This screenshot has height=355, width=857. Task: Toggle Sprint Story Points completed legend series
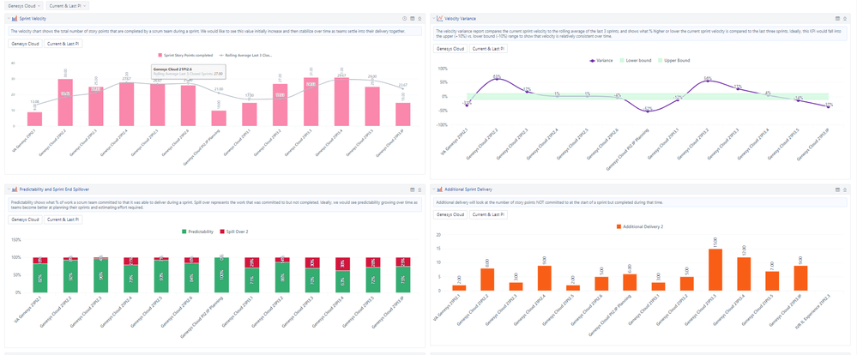click(x=184, y=55)
